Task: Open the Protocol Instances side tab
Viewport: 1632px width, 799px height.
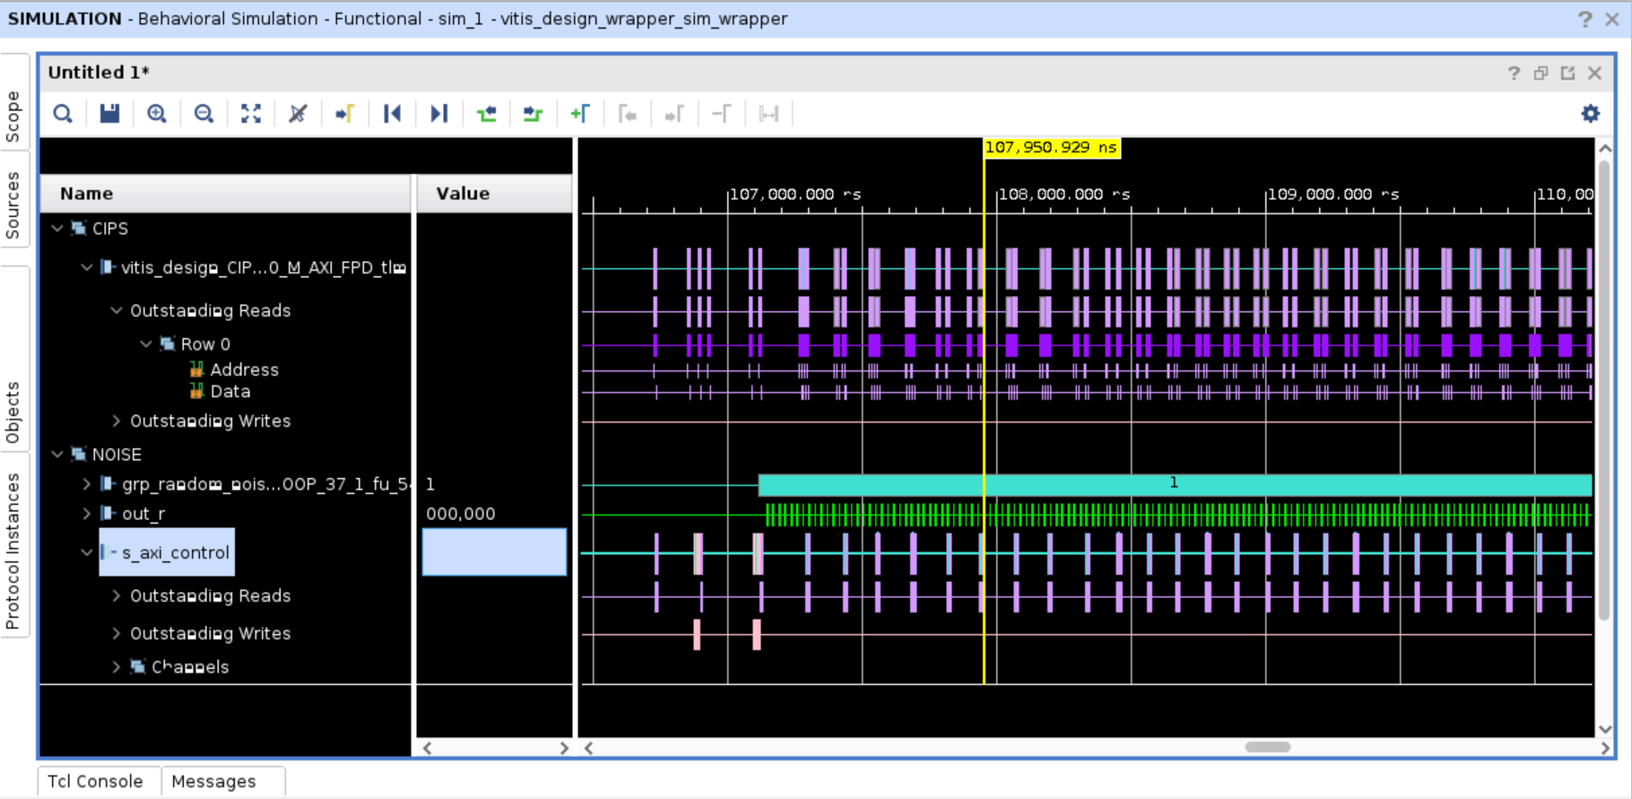Action: (x=13, y=551)
